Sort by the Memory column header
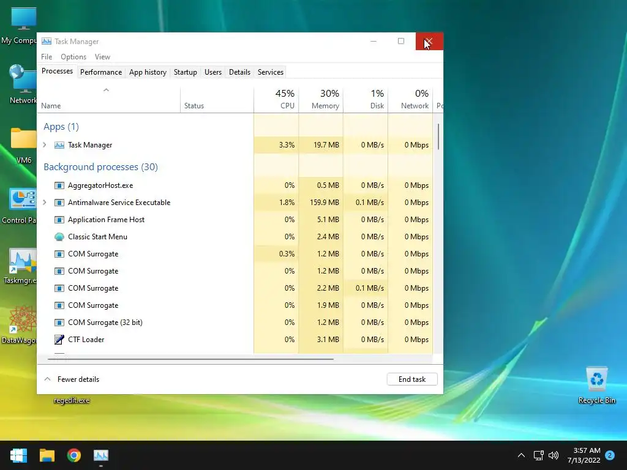This screenshot has height=470, width=627. [x=321, y=99]
